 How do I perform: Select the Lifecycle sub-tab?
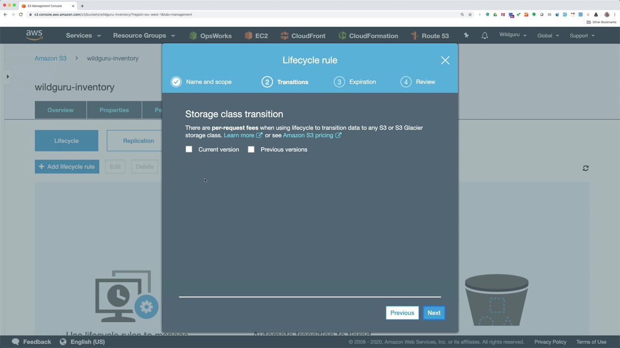tap(66, 141)
